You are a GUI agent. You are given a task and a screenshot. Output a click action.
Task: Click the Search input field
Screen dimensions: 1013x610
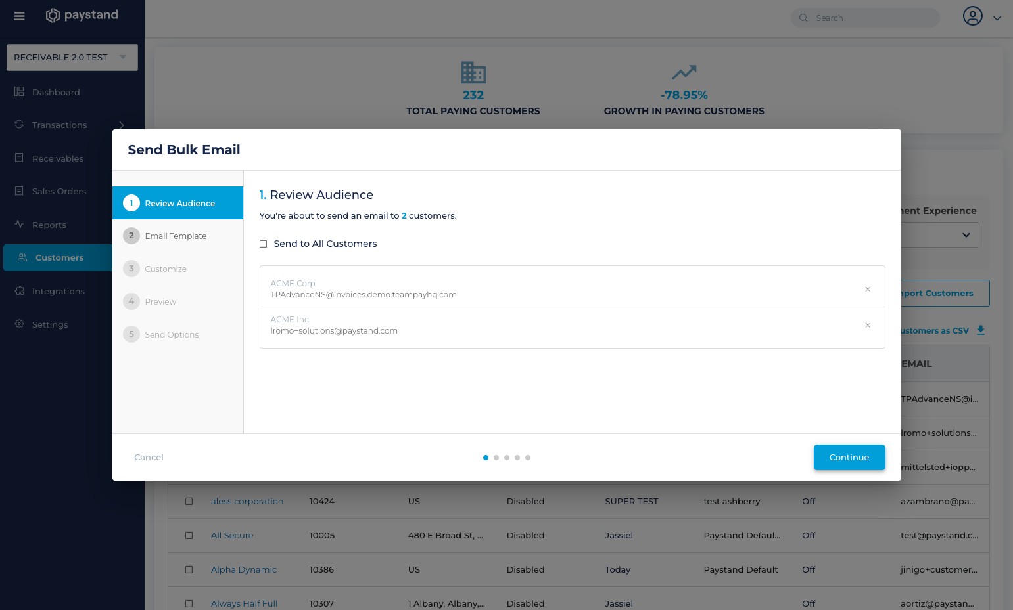[x=865, y=18]
